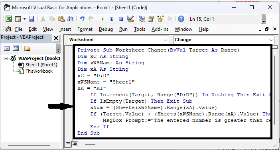The width and height of the screenshot is (280, 151).
Task: Select ThisWorkbook in project tree
Action: click(x=39, y=71)
